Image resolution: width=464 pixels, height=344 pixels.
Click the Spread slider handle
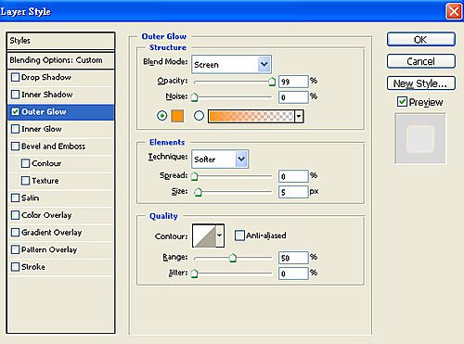pyautogui.click(x=194, y=176)
